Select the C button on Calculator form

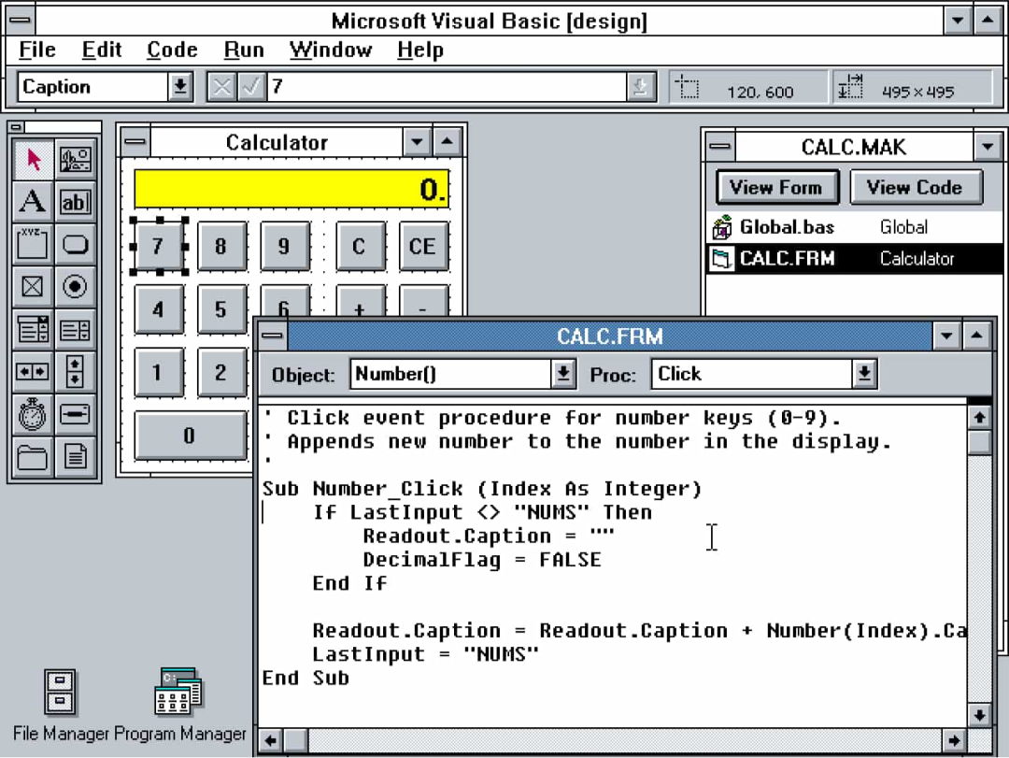point(360,246)
